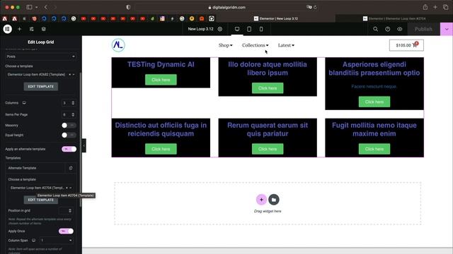This screenshot has width=453, height=254.
Task: Switch to Elementor Loop Item #2704 tab
Action: click(x=394, y=18)
